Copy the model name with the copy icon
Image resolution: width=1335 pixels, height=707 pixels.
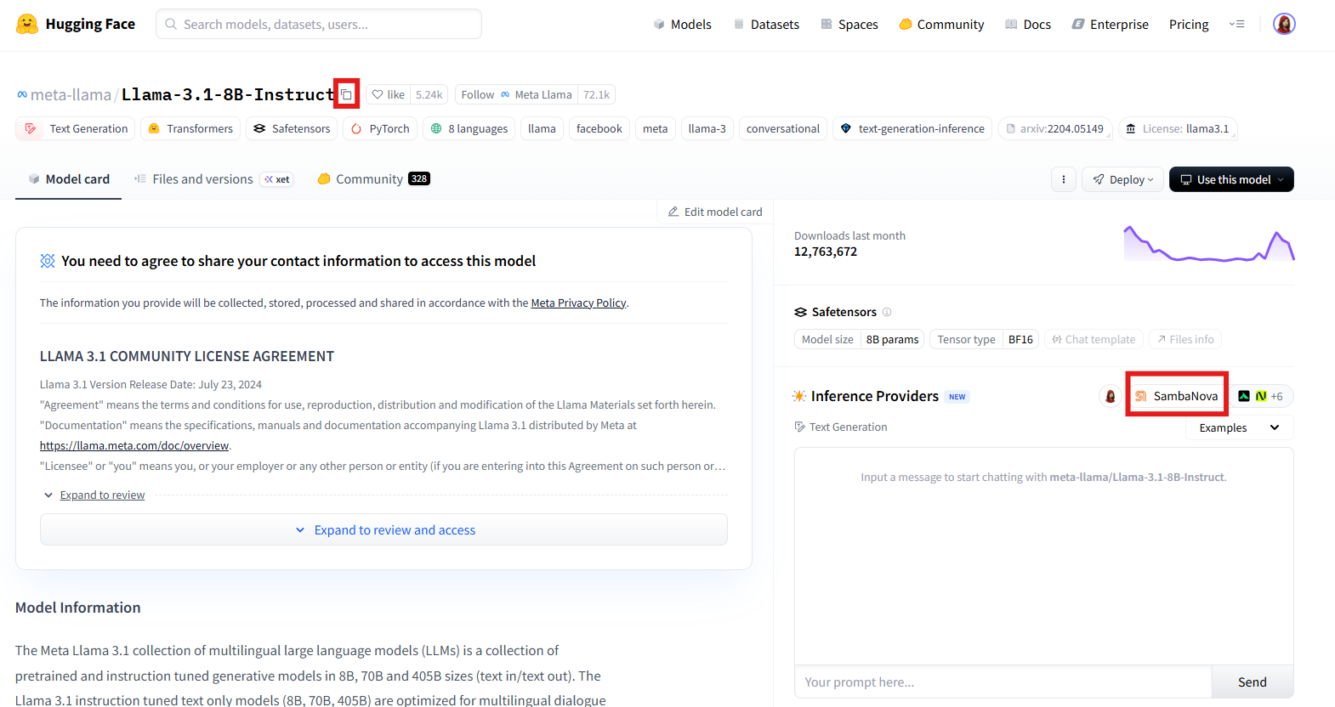coord(346,94)
